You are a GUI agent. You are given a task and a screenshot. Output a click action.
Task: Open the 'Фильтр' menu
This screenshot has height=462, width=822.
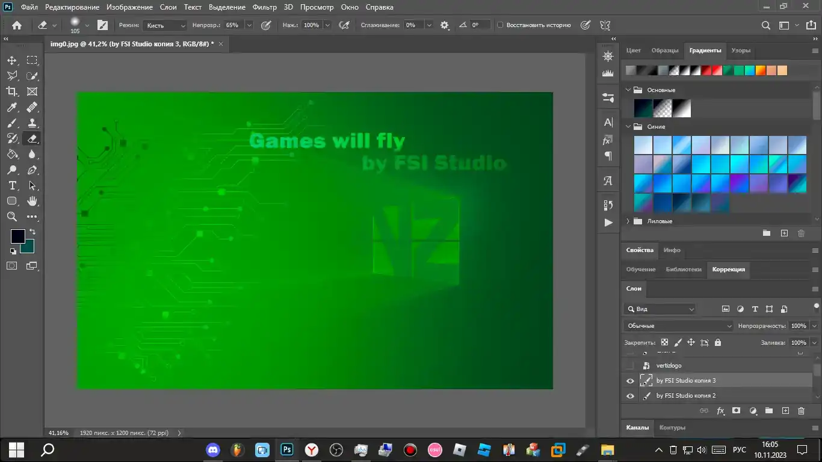[265, 7]
